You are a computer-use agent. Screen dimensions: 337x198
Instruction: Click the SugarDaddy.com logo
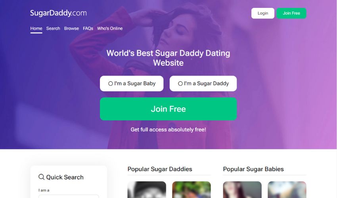[x=58, y=13]
